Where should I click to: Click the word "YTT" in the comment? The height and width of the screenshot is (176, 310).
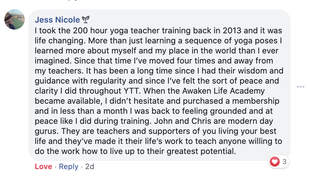click(x=132, y=91)
